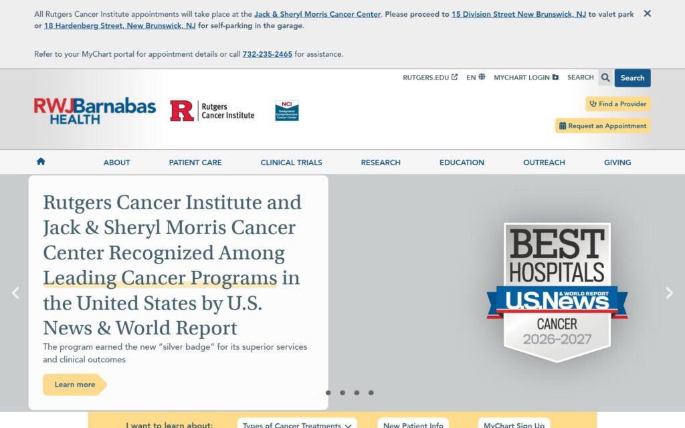Open the RWJBarnabas Health logo

95,110
